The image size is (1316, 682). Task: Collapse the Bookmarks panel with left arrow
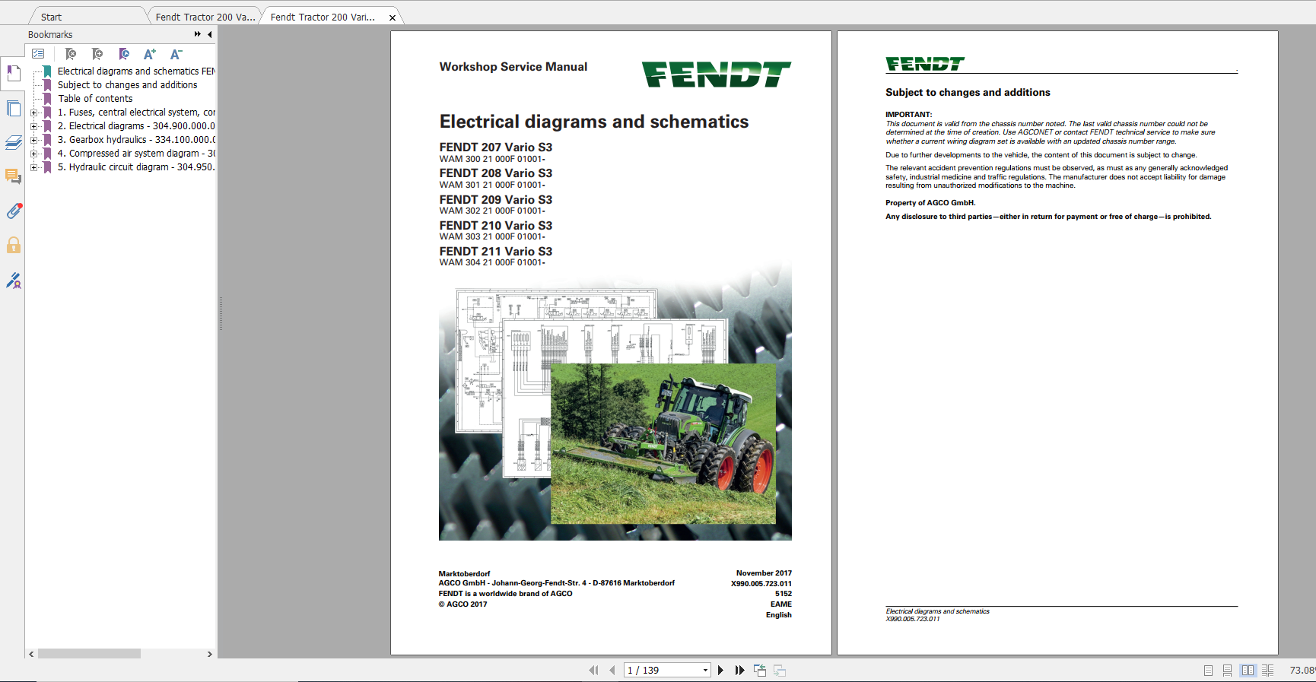pos(210,34)
